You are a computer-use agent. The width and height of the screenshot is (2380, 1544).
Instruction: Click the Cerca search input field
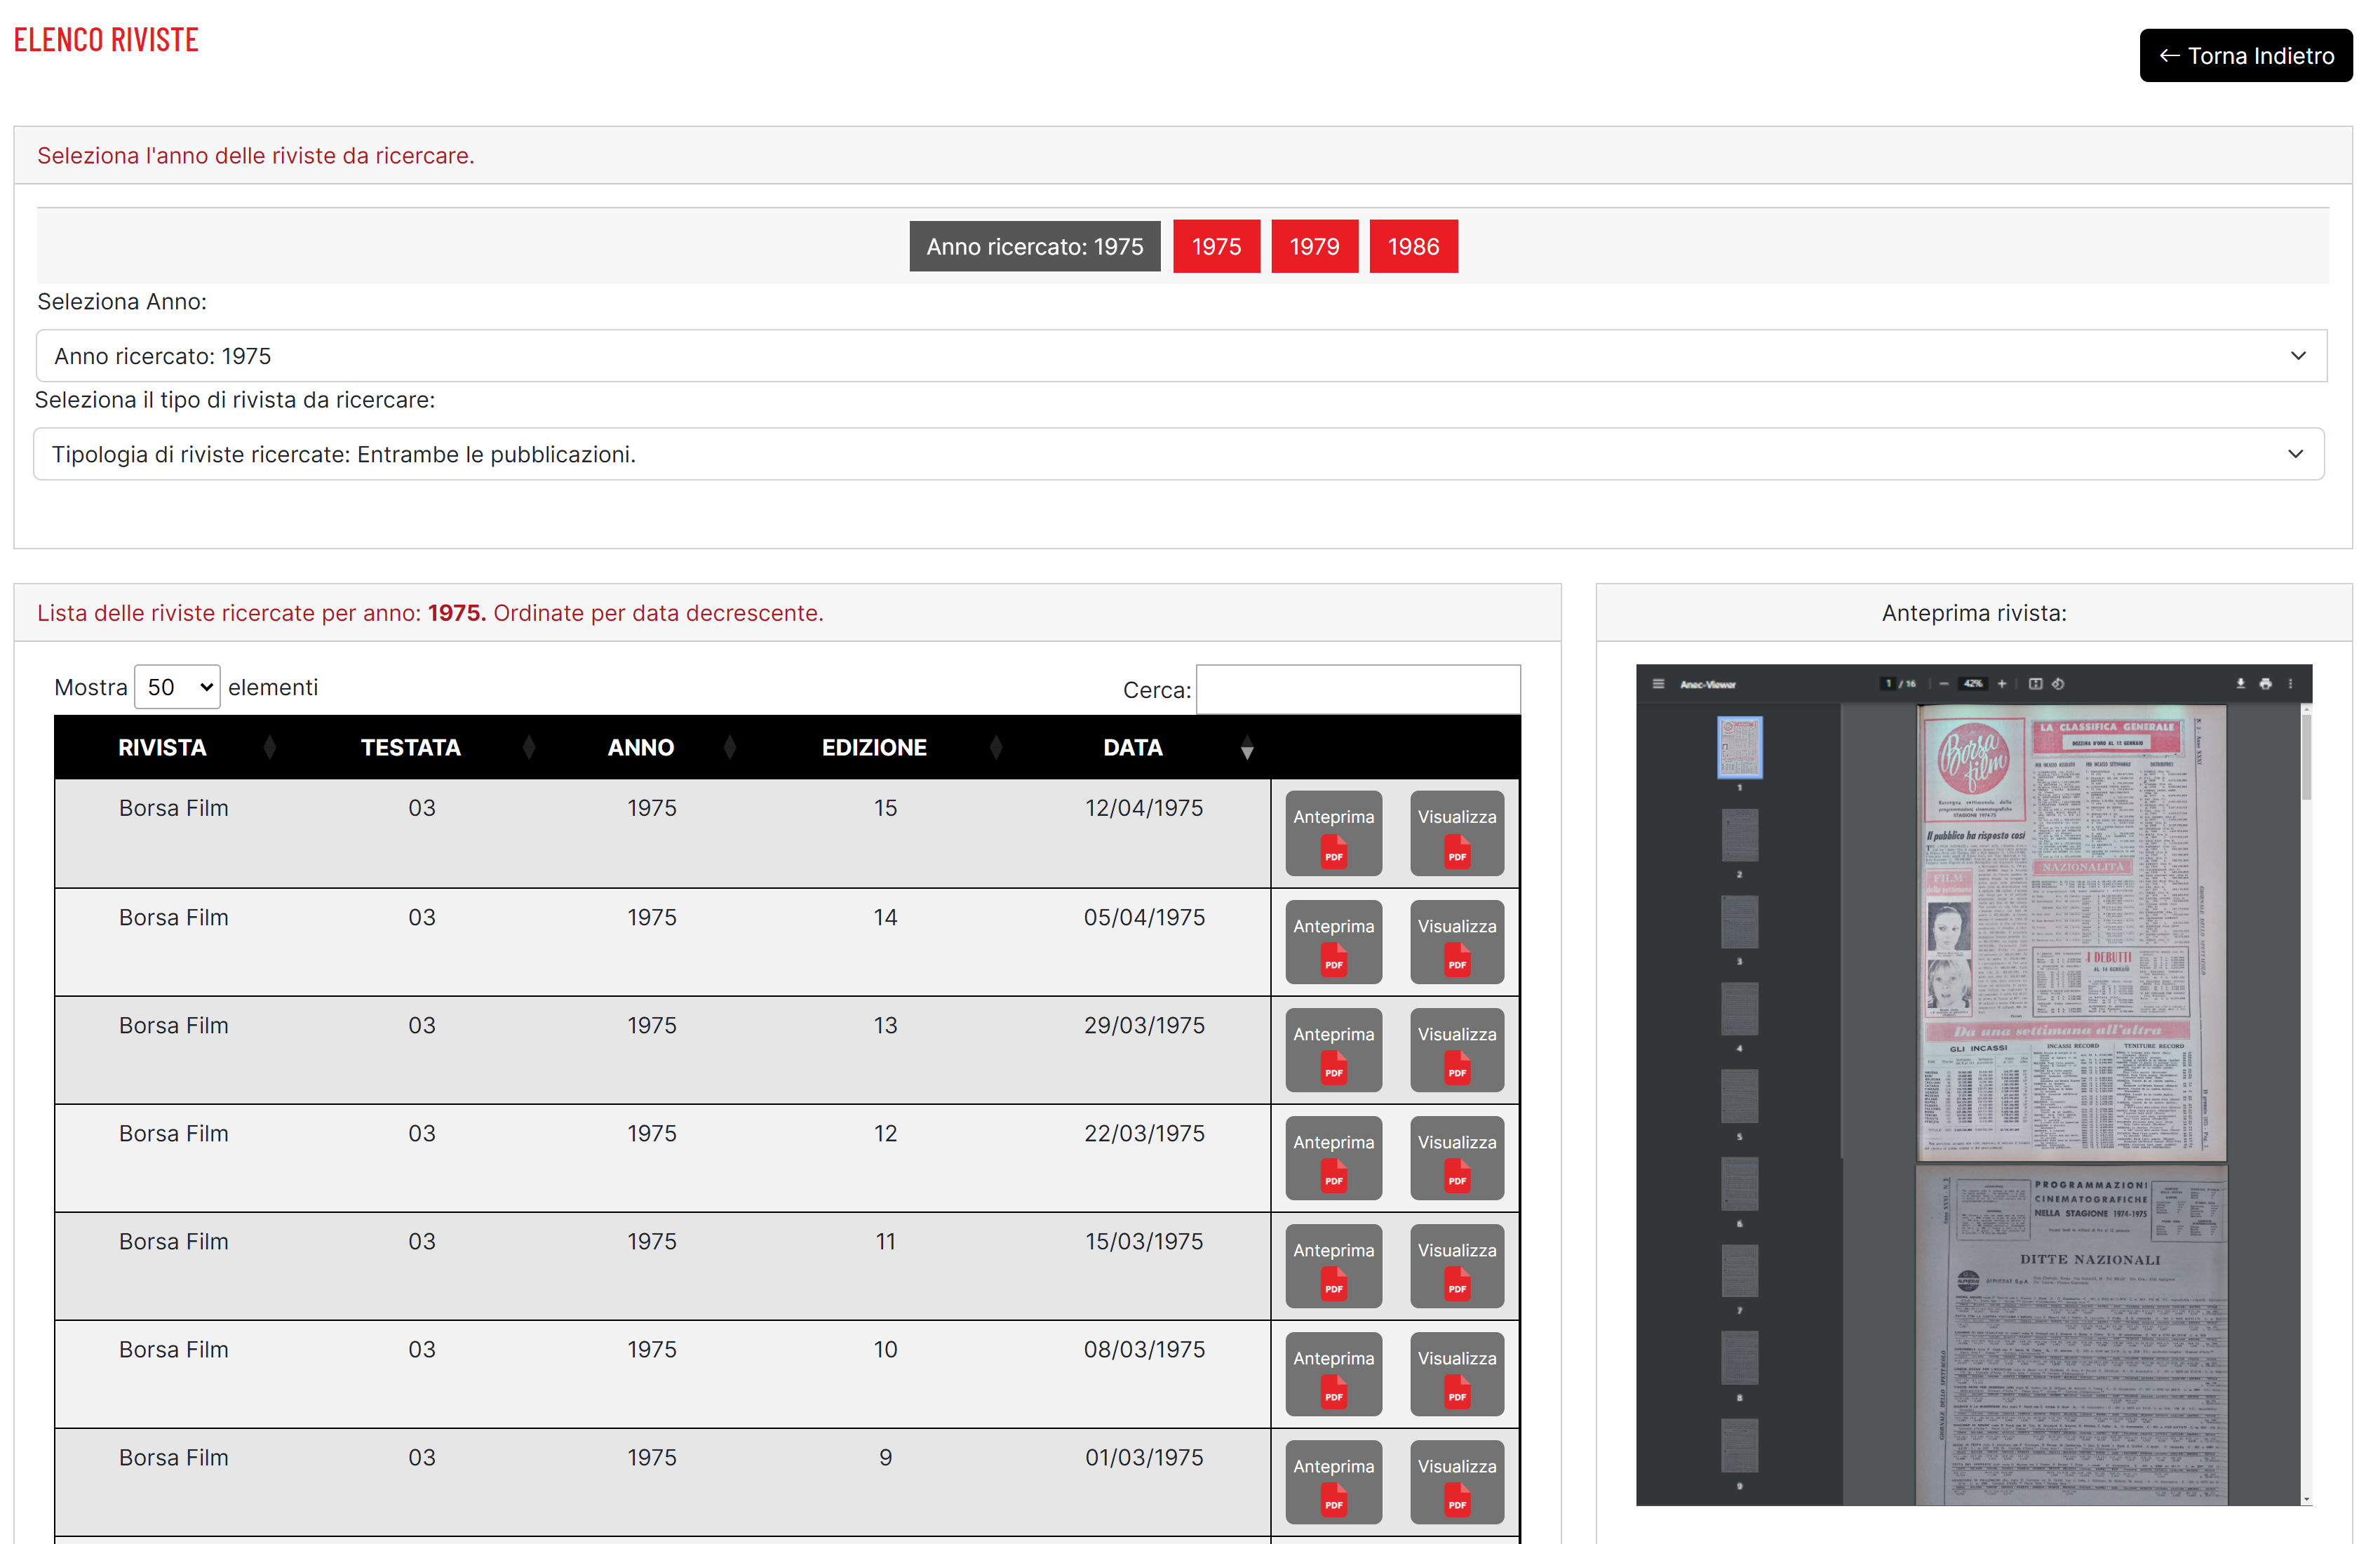coord(1358,689)
